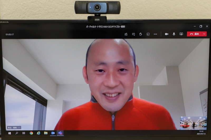211x140 pixels.
Task: Open Windows taskbar search
Action: [x=17, y=133]
